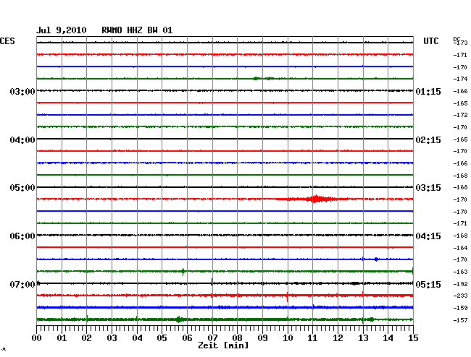Click the date label Jul 9,2010
471x357 pixels.
(62, 30)
